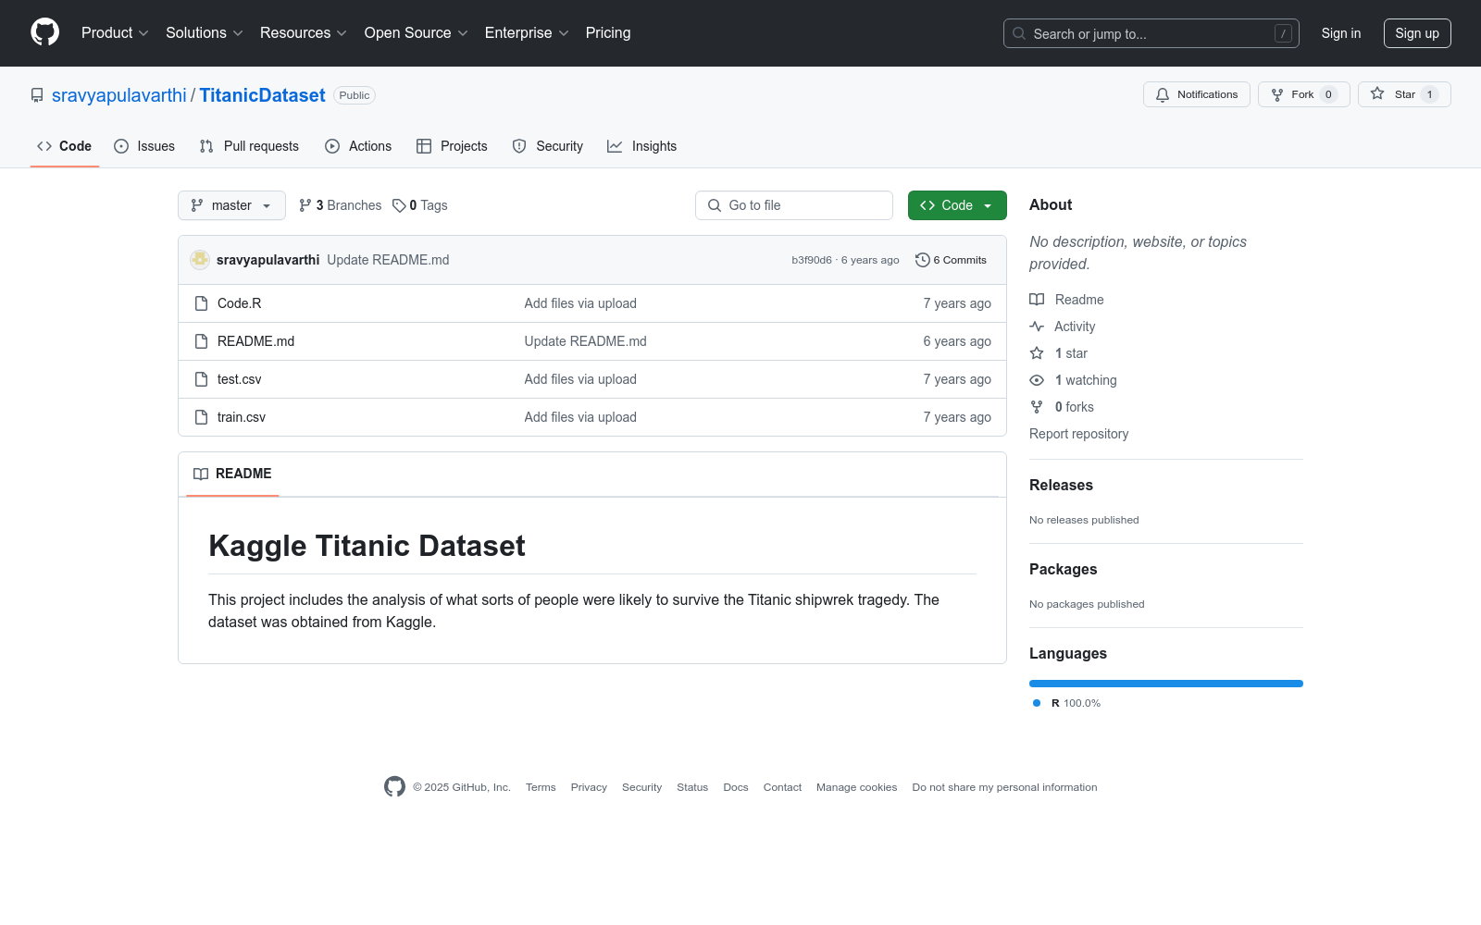Expand the Enterprise dropdown

coord(527,33)
